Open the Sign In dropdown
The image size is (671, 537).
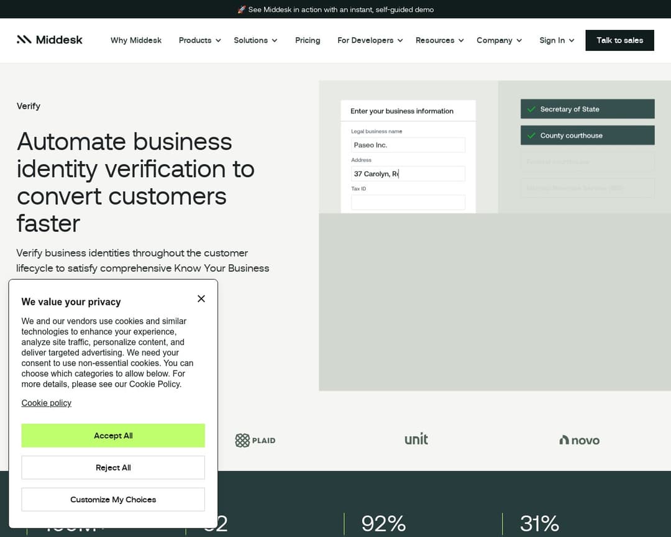tap(557, 40)
